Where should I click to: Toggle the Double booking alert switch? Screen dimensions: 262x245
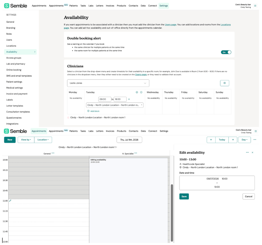226,52
